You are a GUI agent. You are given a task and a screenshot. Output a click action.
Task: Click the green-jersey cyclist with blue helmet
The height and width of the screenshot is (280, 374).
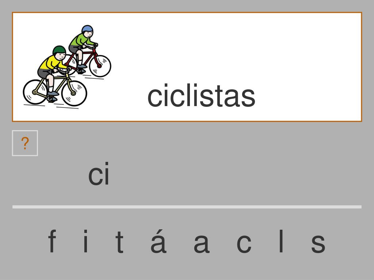82,45
